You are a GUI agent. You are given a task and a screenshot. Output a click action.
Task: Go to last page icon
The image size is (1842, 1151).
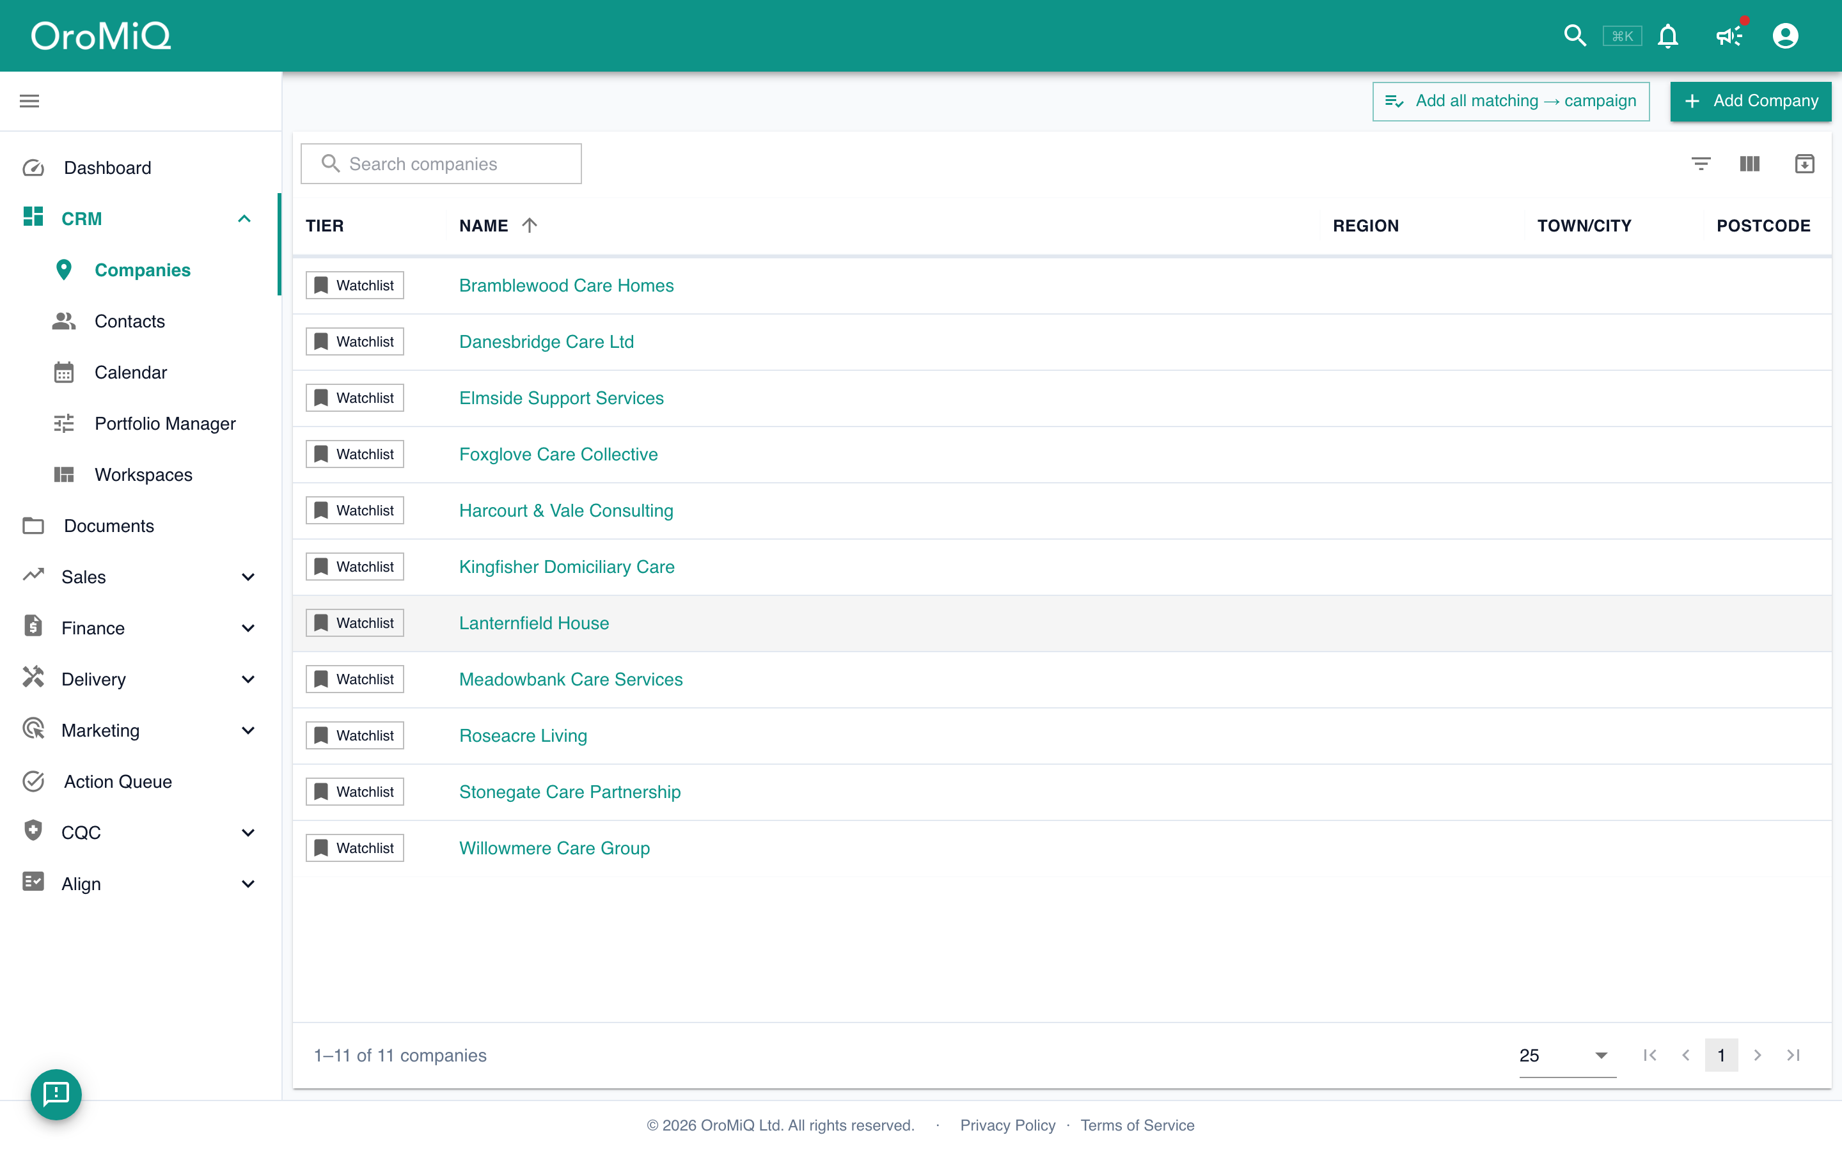pos(1793,1055)
